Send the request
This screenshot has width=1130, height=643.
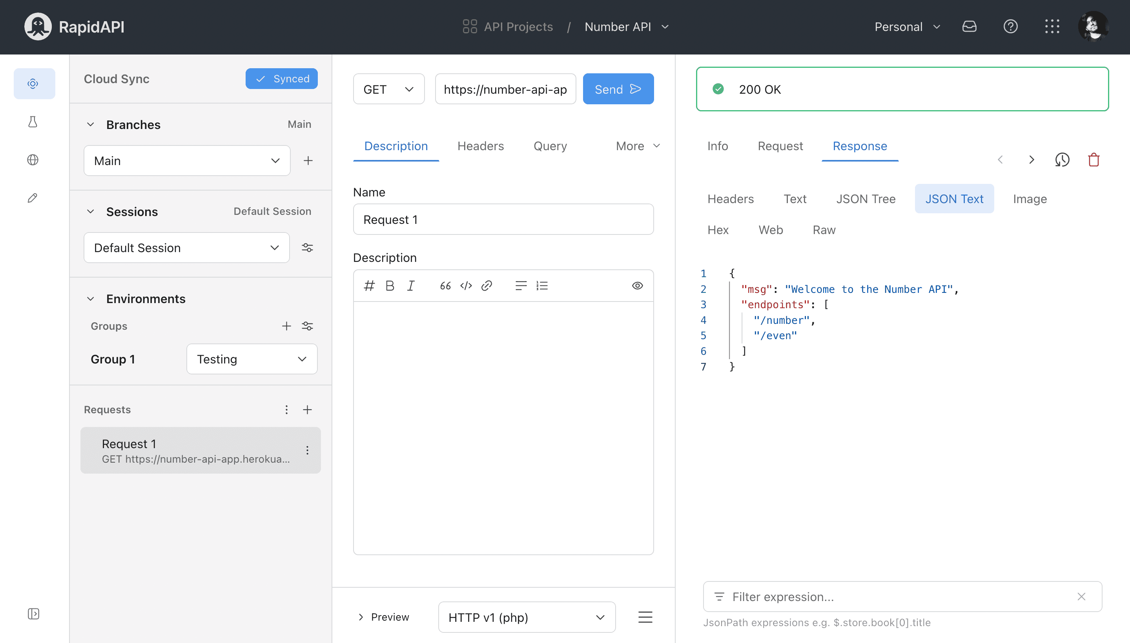click(618, 89)
